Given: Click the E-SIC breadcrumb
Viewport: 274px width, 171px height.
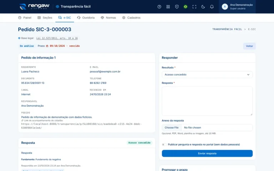Looking at the screenshot, I should 252,29.
